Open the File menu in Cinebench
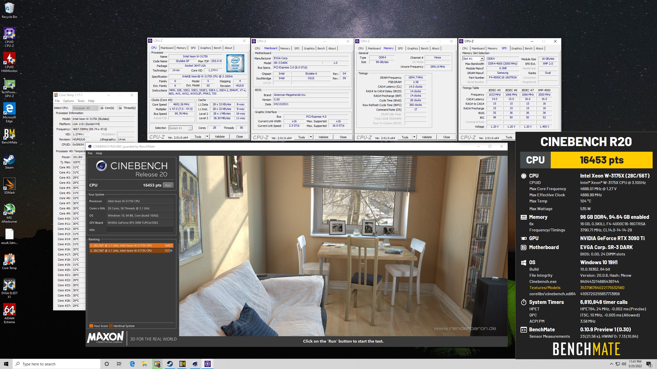 coord(90,153)
